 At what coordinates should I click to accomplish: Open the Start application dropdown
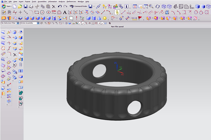[7, 6]
